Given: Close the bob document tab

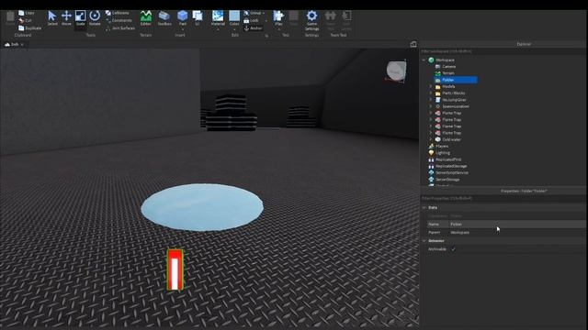Looking at the screenshot, I should (x=22, y=45).
